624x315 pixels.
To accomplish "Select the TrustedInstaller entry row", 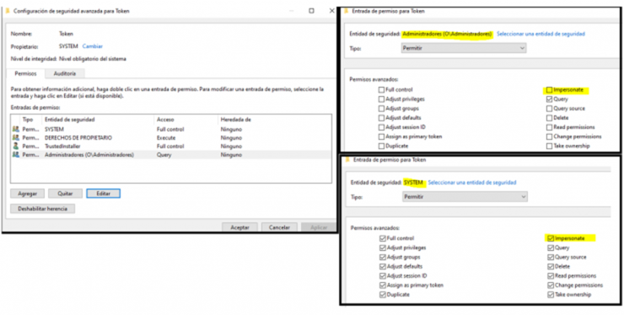I will click(x=171, y=146).
